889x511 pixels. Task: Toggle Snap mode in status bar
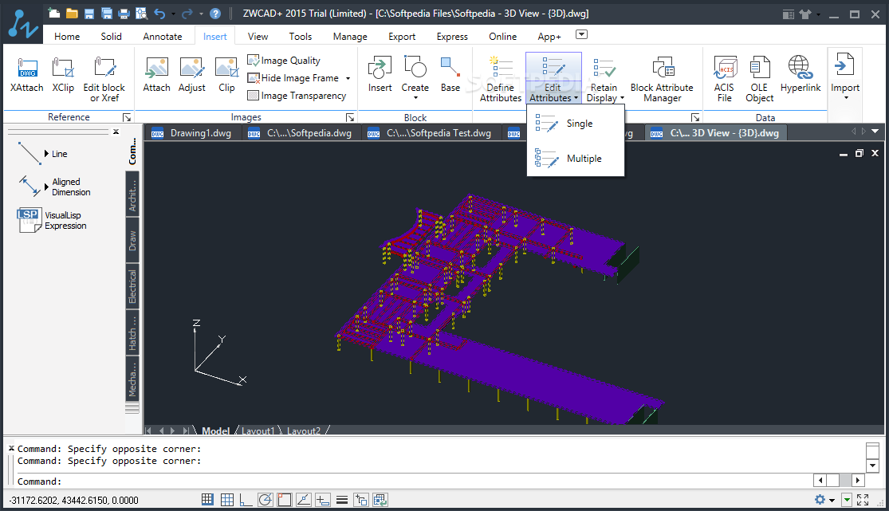pos(207,500)
